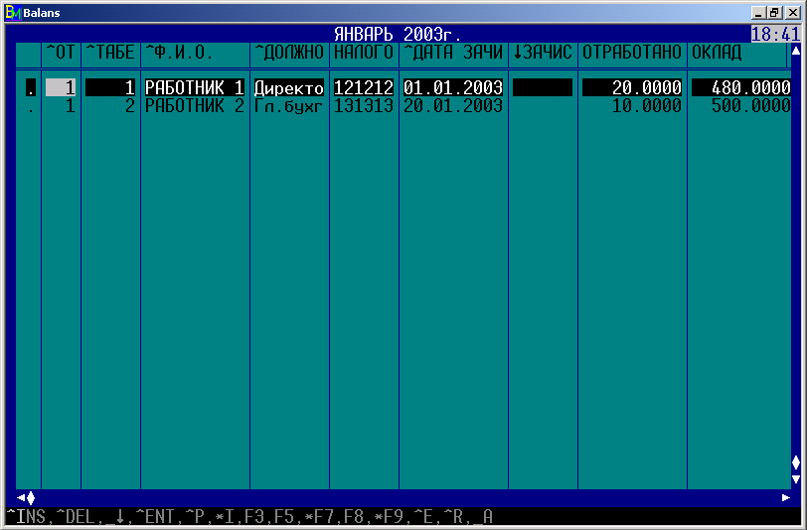
Task: Click ^INS hint in the bottom key bar
Action: point(26,516)
